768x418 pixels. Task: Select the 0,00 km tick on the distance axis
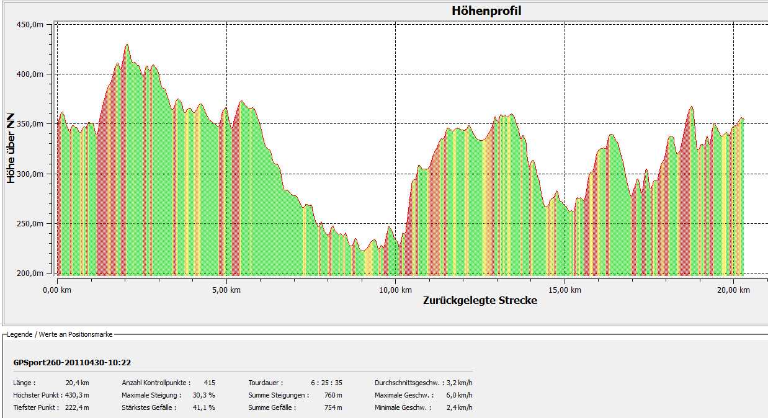click(57, 289)
